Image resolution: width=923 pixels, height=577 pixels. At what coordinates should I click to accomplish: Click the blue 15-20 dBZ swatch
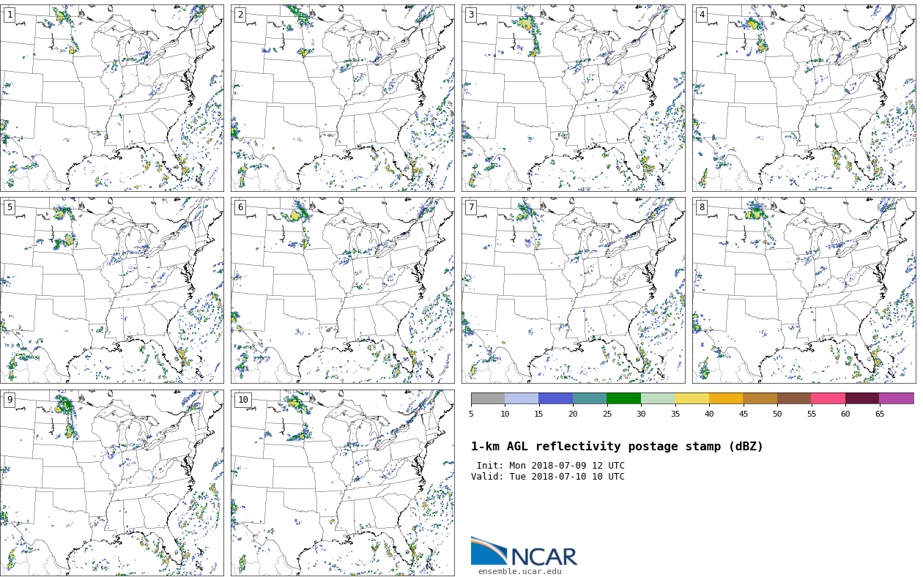click(x=555, y=398)
